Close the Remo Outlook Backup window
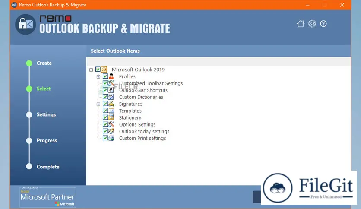The width and height of the screenshot is (361, 209). 342,5
